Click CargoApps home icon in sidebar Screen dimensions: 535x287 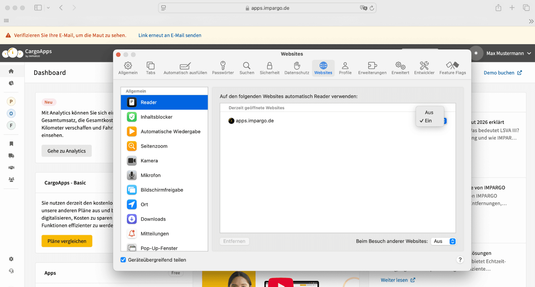11,71
